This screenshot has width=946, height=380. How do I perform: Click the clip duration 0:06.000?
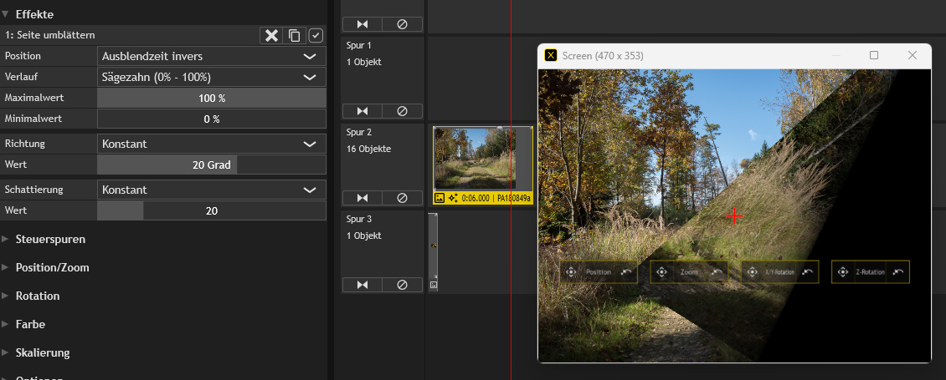click(476, 198)
